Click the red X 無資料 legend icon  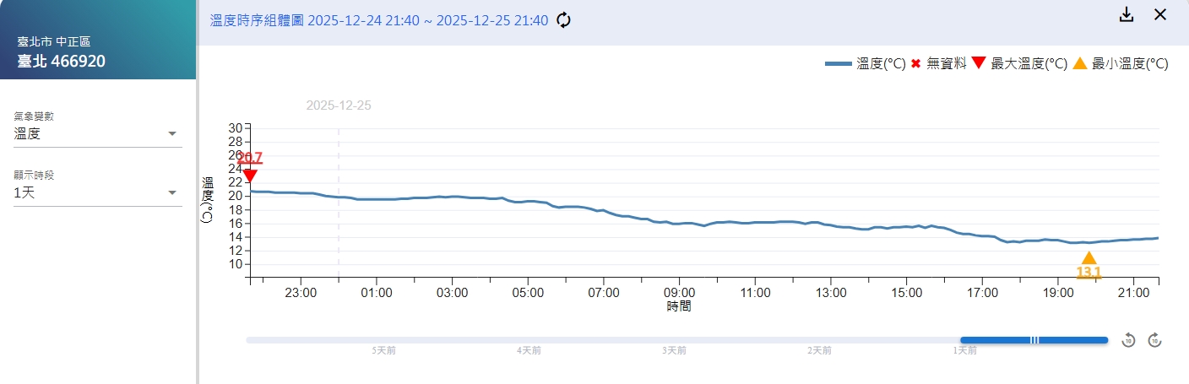pyautogui.click(x=915, y=64)
